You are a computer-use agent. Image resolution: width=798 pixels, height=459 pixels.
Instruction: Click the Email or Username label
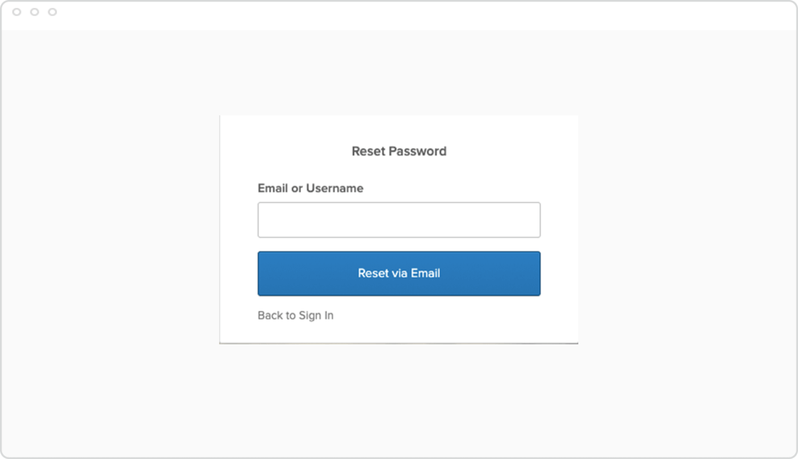310,188
